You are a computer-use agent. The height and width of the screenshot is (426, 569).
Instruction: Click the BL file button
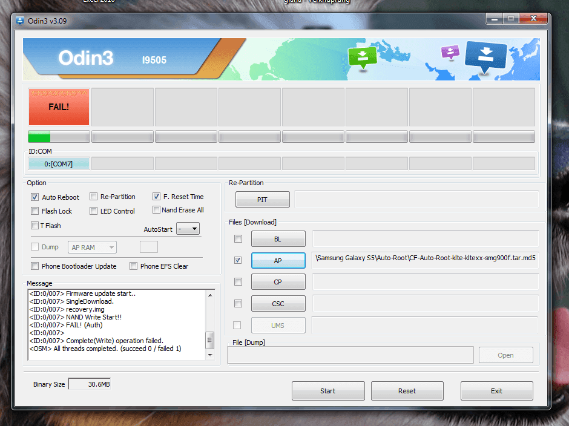click(x=278, y=239)
